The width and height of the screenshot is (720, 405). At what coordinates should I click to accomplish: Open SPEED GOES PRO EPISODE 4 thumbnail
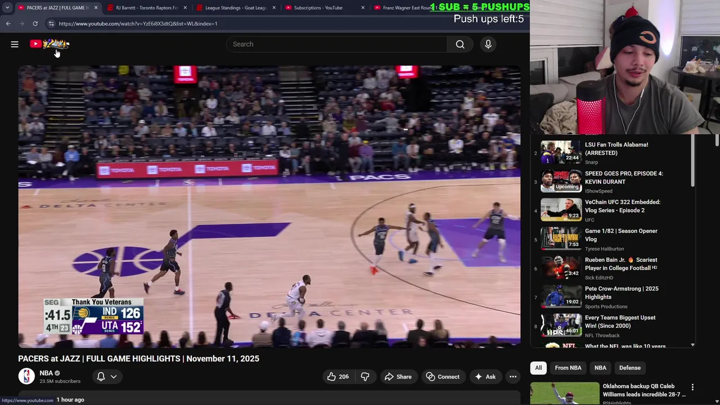561,181
